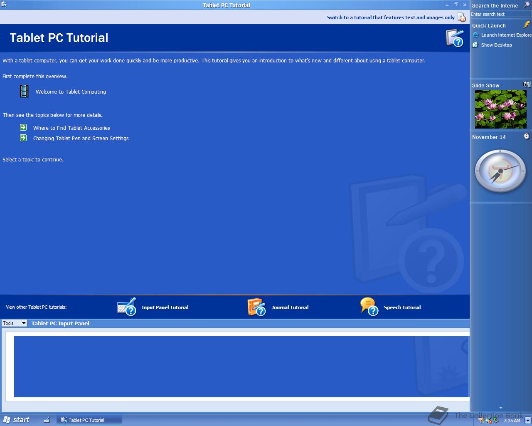Click the Search the Internet heading

pos(495,6)
